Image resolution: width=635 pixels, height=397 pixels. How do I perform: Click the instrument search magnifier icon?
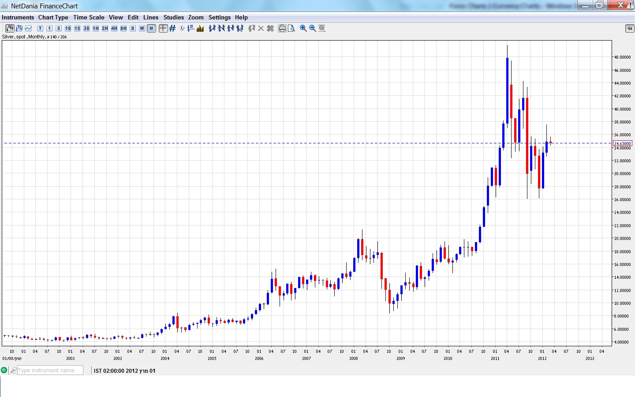(x=14, y=371)
